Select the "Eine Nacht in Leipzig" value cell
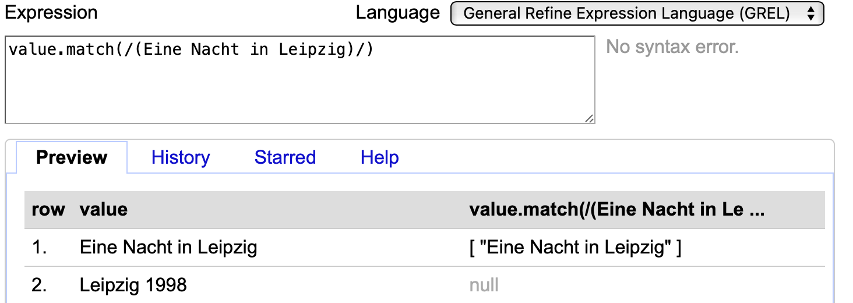Viewport: 853px width, 303px height. click(x=168, y=248)
